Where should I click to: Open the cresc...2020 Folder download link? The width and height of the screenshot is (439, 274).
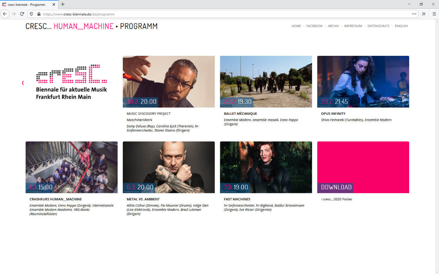pyautogui.click(x=337, y=199)
